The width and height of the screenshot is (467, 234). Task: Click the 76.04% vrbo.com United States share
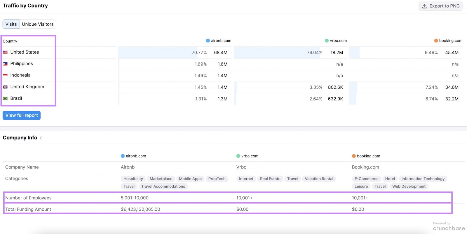(314, 53)
